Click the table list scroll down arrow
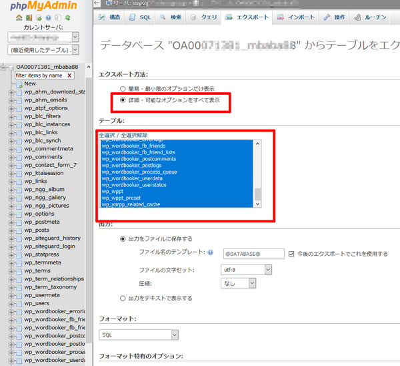 (x=257, y=204)
